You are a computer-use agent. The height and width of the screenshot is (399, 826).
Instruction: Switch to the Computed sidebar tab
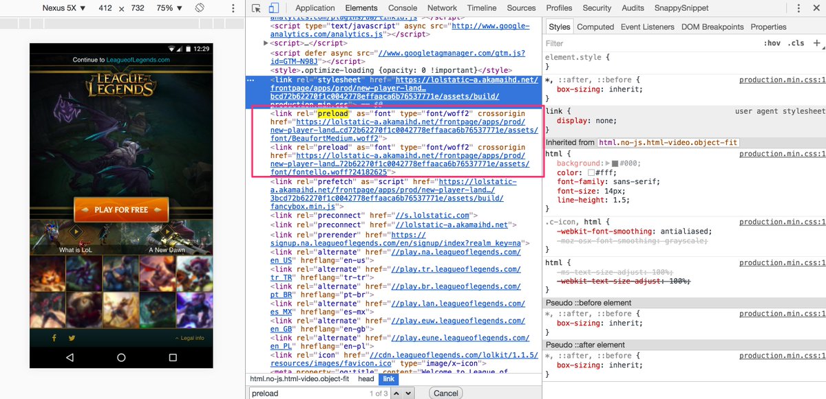595,27
